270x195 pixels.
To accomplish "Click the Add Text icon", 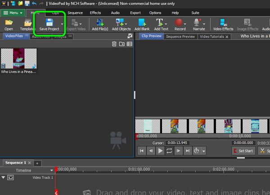I will tap(159, 22).
